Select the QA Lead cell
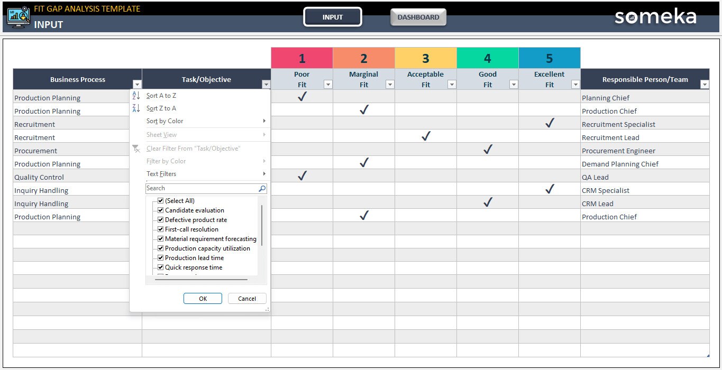Viewport: 722px width, 370px height. point(645,177)
